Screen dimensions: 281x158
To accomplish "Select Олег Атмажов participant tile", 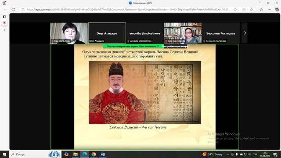I will coord(107,33).
